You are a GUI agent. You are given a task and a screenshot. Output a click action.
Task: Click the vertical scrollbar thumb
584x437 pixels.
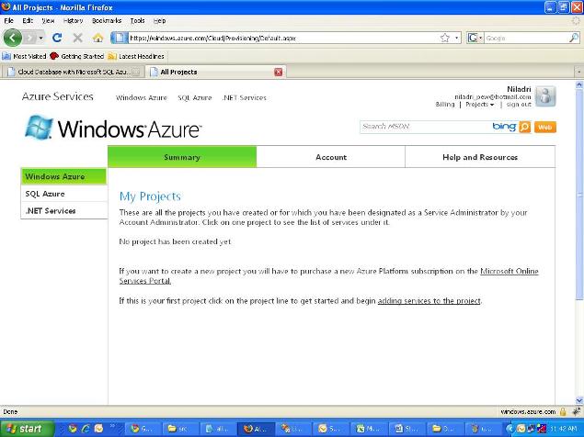(x=579, y=194)
